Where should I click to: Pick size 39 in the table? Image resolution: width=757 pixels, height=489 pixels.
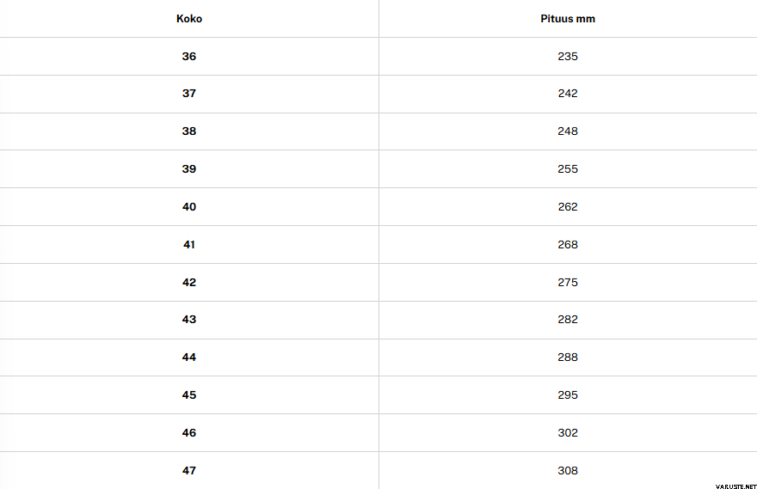coord(189,169)
